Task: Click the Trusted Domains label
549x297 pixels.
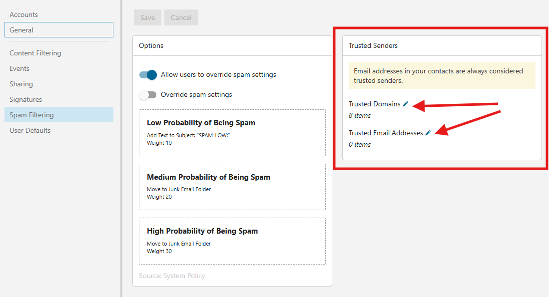Action: click(374, 104)
